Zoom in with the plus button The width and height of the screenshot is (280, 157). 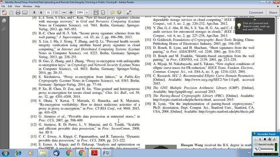coord(71,12)
